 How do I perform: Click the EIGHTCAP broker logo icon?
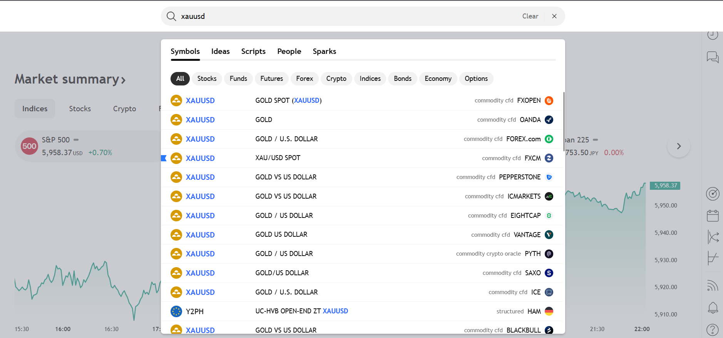point(549,216)
